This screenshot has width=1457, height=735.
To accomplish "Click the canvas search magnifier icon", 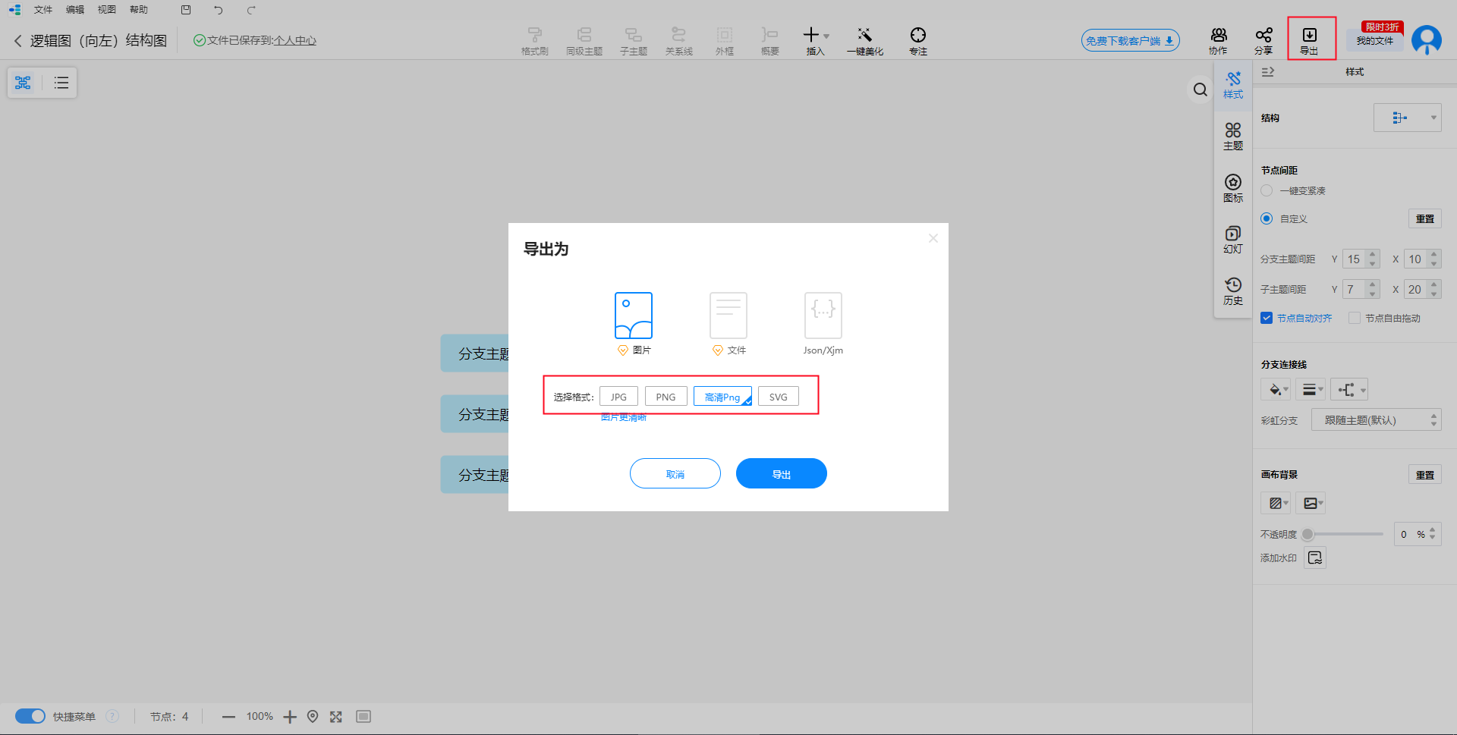I will (x=1200, y=90).
